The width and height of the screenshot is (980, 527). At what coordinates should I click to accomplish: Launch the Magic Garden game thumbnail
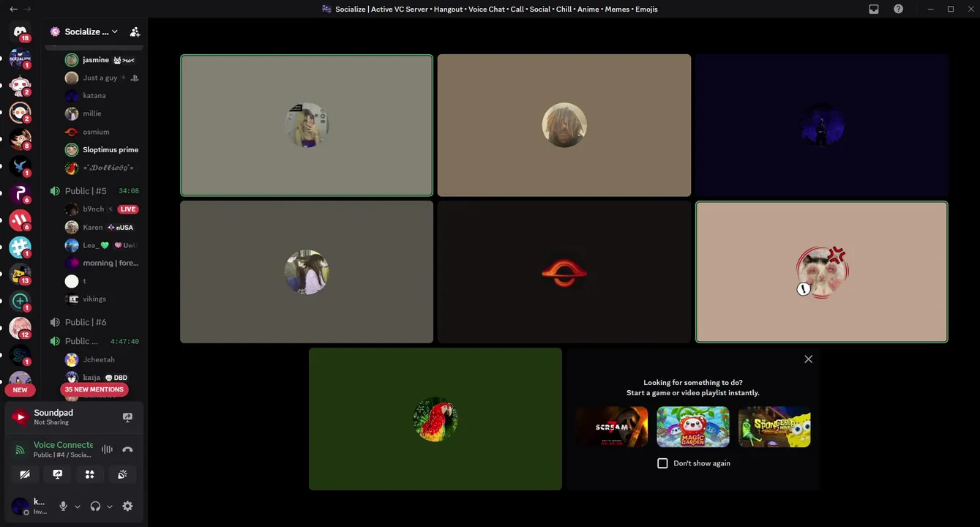(x=693, y=427)
